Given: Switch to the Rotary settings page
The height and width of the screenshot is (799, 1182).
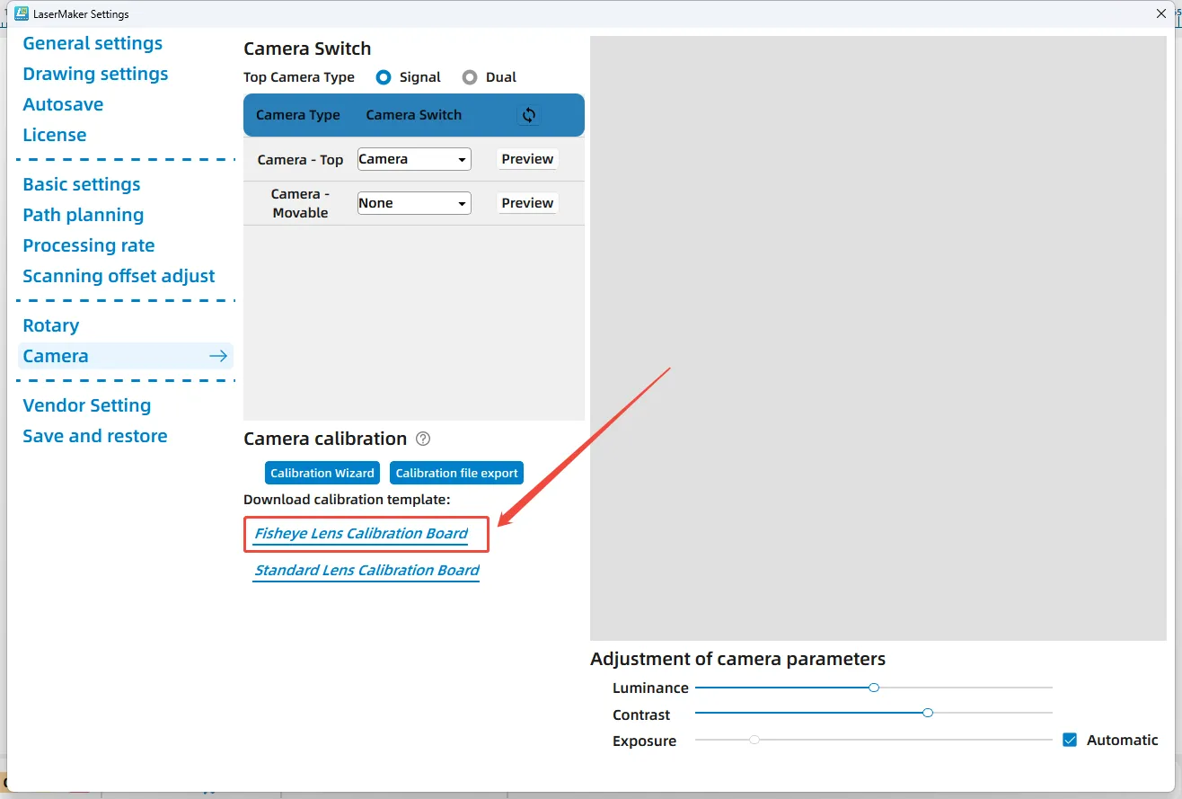Looking at the screenshot, I should click(x=51, y=325).
